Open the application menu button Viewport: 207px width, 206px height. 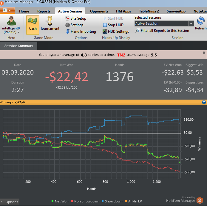[x=7, y=10]
